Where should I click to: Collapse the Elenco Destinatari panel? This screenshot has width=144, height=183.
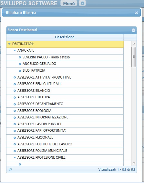[133, 30]
